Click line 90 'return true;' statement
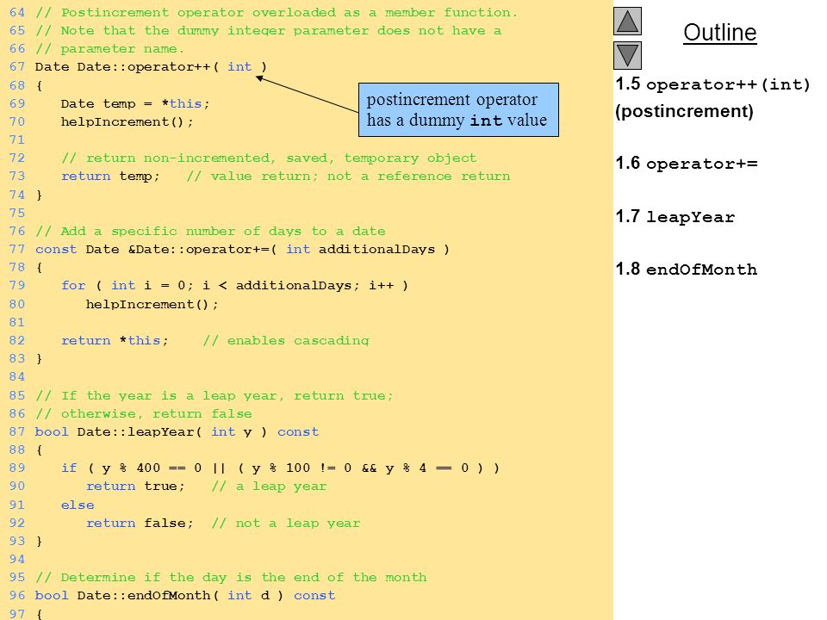Screen dimensions: 827x620 coord(135,486)
